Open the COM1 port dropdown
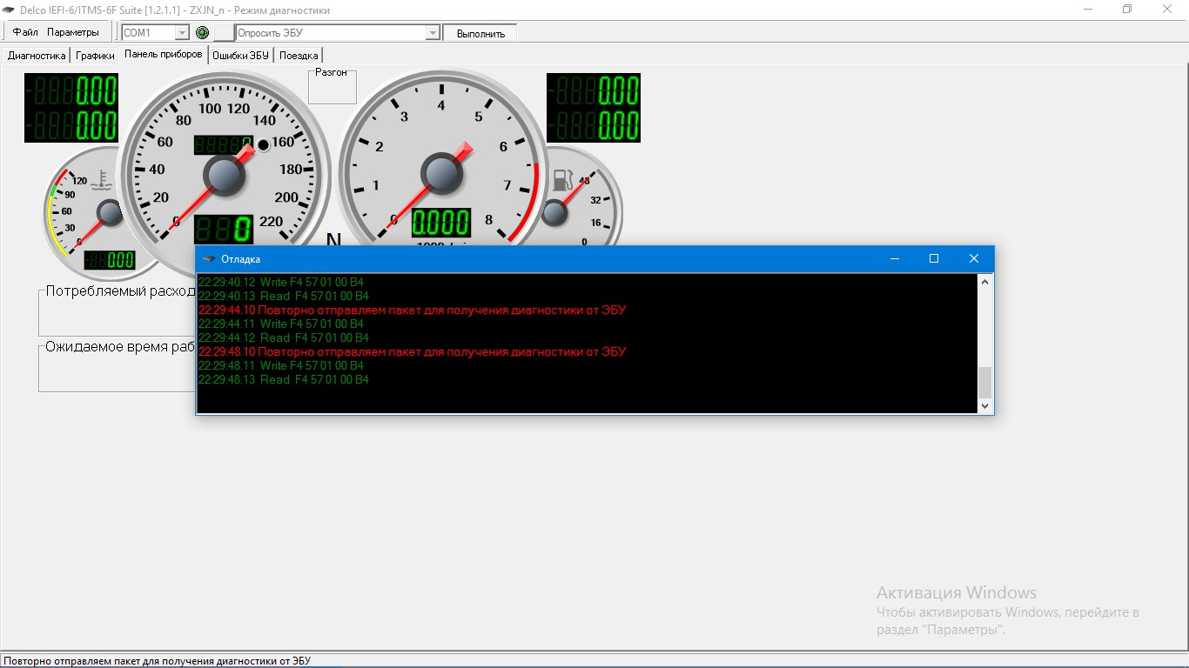 [182, 33]
